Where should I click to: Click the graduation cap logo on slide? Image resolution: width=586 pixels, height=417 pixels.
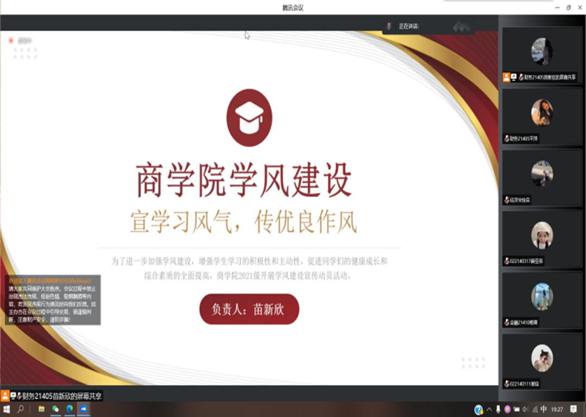pos(249,117)
